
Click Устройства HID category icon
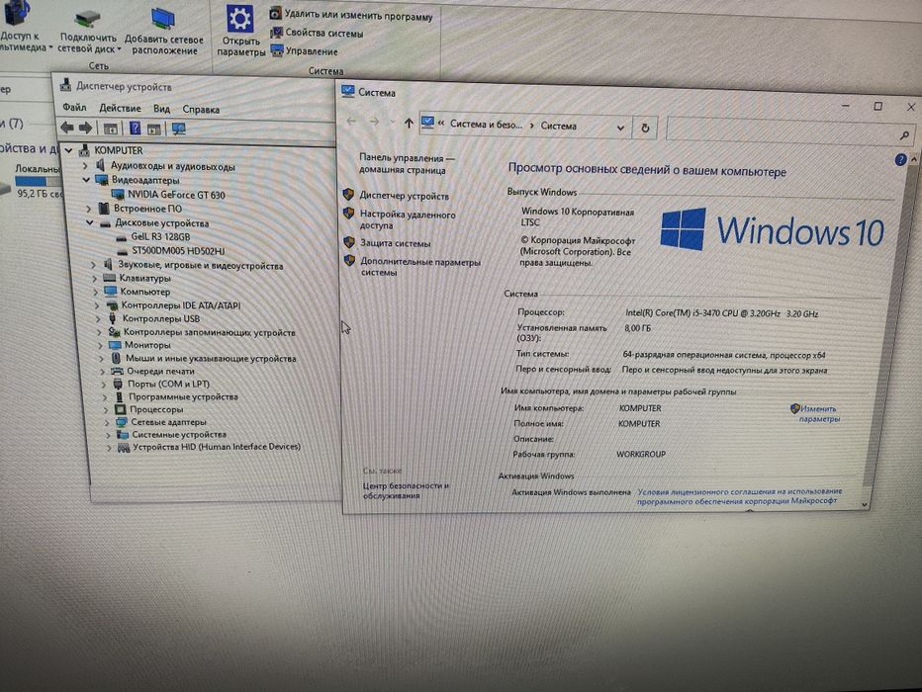coord(124,448)
